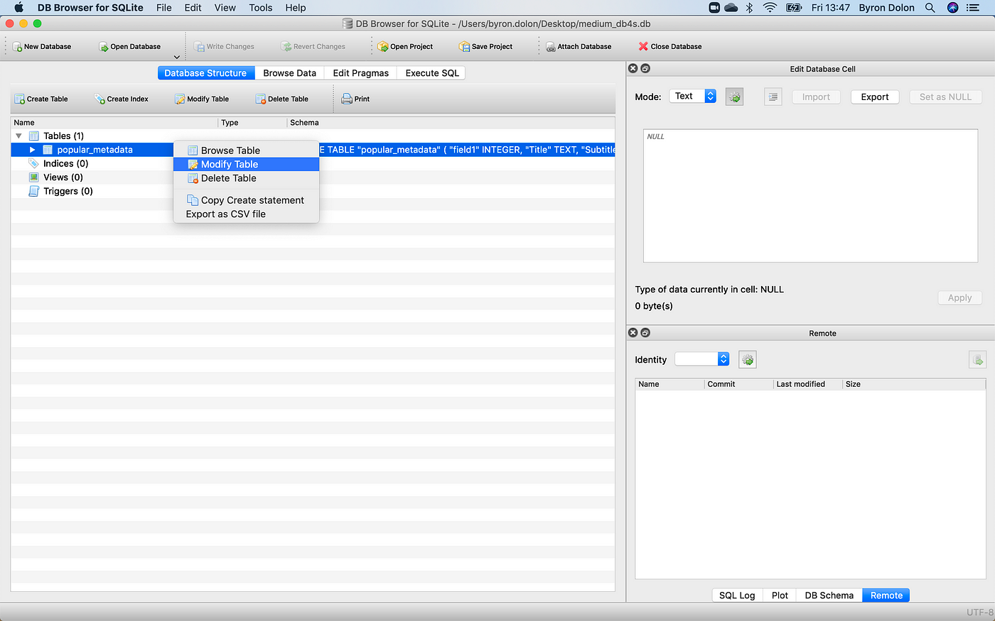The image size is (995, 621).
Task: Expand the popular_metadata table row
Action: [32, 150]
